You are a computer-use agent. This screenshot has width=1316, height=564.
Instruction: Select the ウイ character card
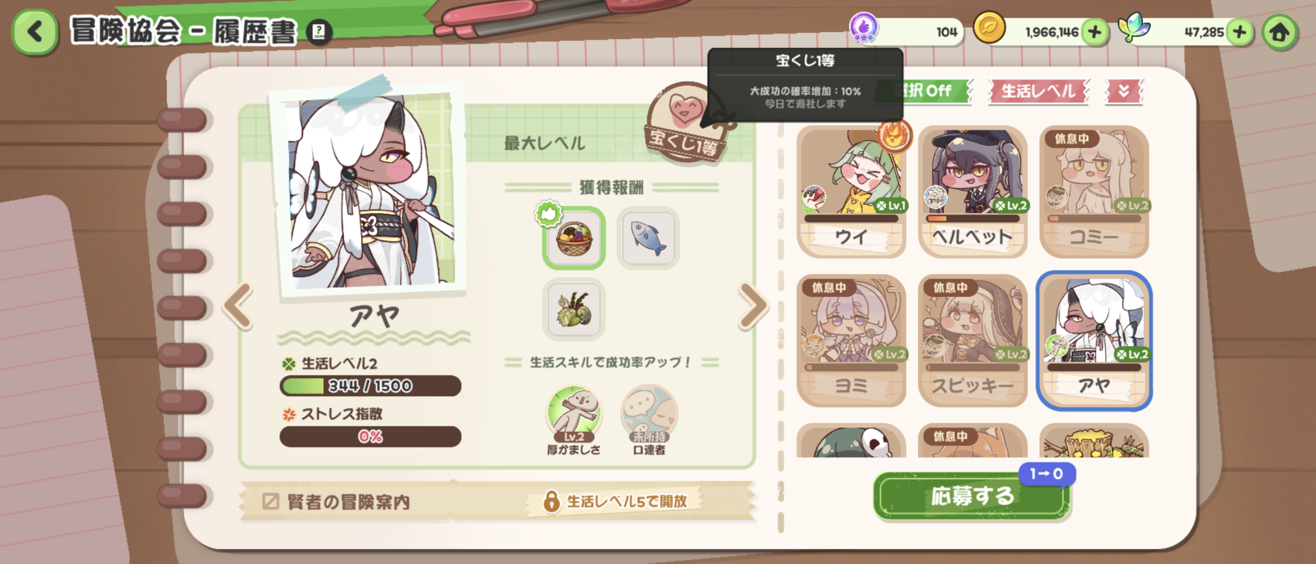click(x=851, y=191)
